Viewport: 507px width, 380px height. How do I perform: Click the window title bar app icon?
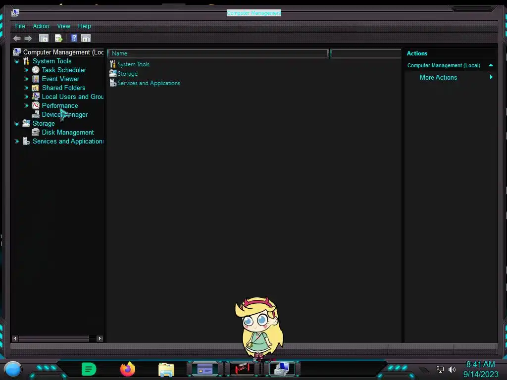[15, 12]
